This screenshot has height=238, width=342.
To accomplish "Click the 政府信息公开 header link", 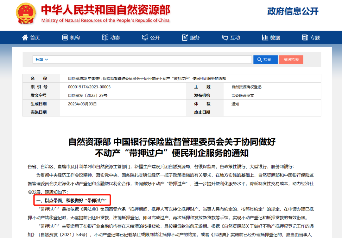I will pyautogui.click(x=293, y=11).
